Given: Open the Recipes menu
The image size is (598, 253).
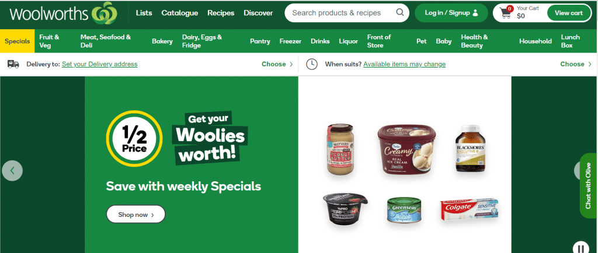Looking at the screenshot, I should pos(221,13).
